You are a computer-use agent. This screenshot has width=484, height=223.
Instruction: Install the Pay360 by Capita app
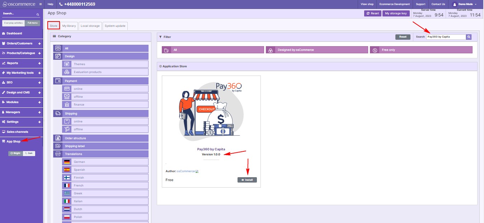(x=247, y=180)
